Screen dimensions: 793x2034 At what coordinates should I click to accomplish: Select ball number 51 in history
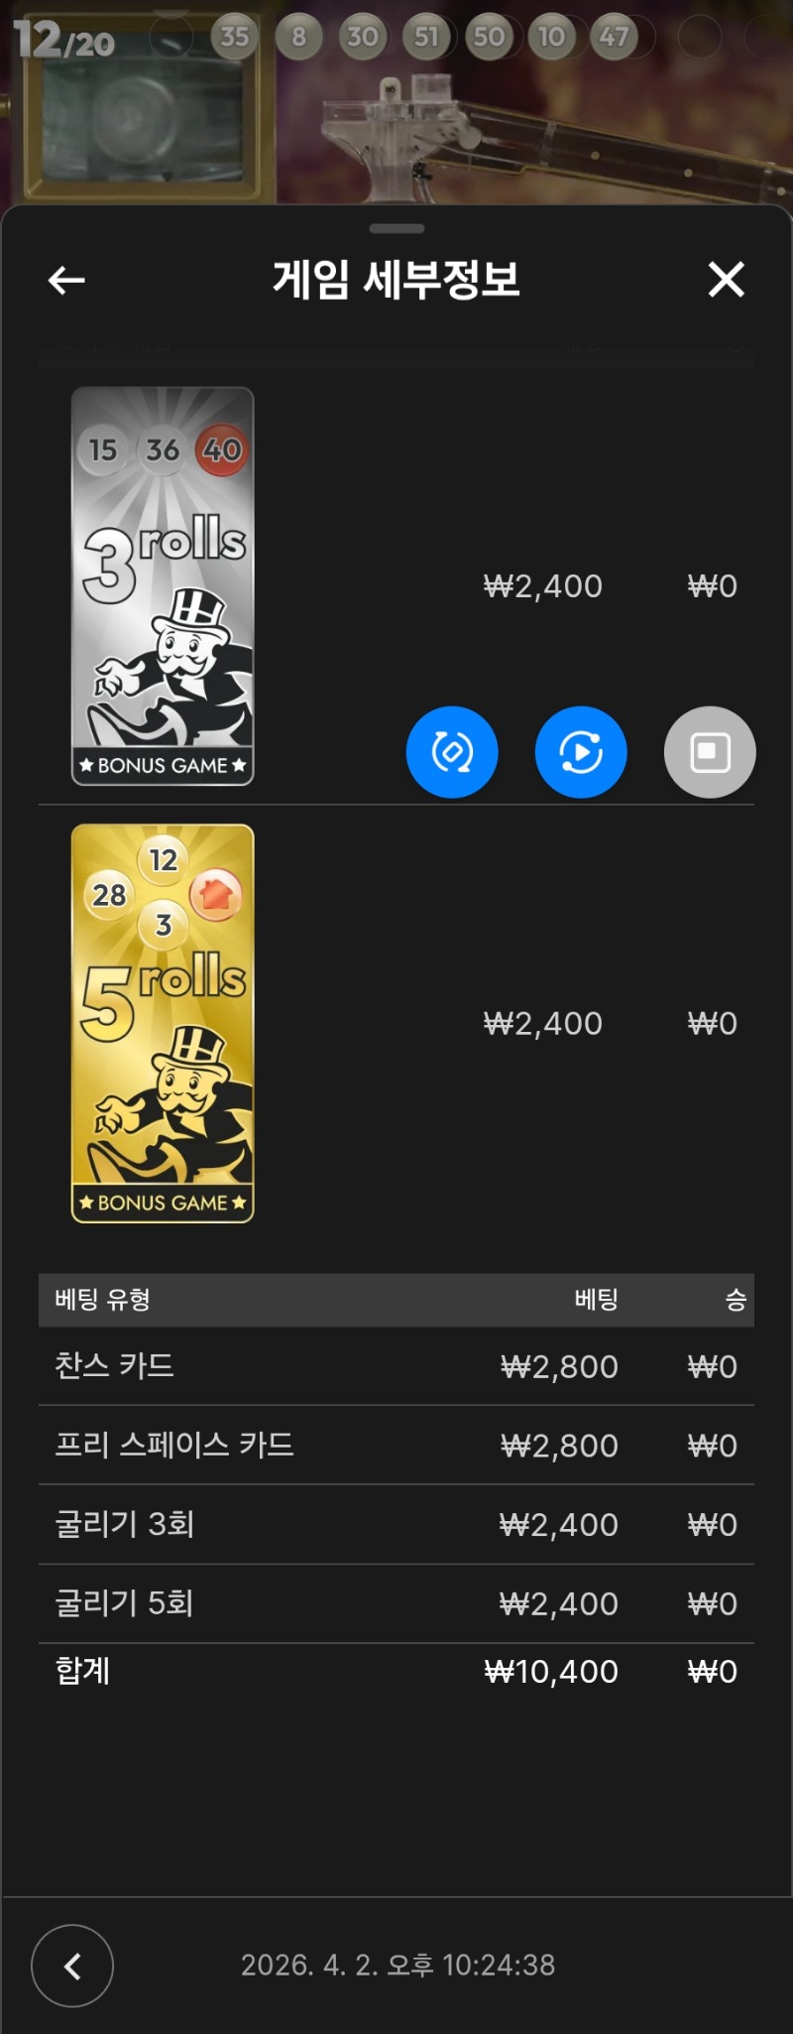[x=426, y=38]
